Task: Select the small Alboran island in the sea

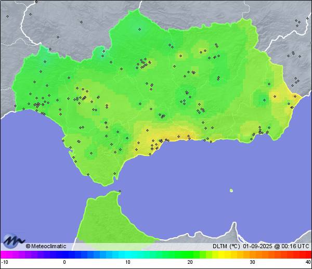Action: [231, 190]
